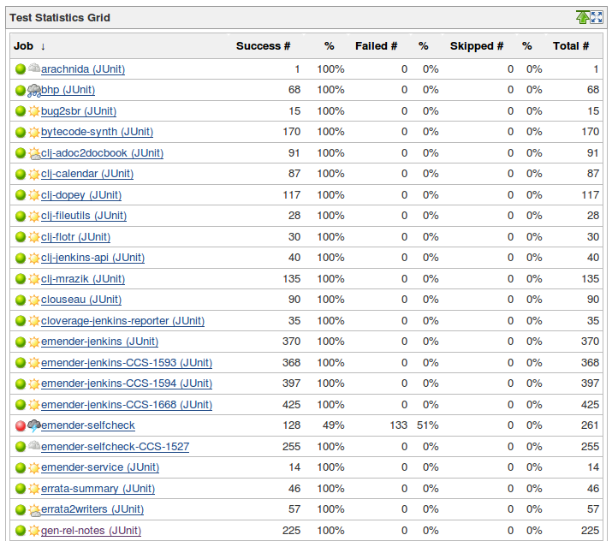
Task: Click sunny weather icon beside bug2sbr
Action: click(x=34, y=111)
